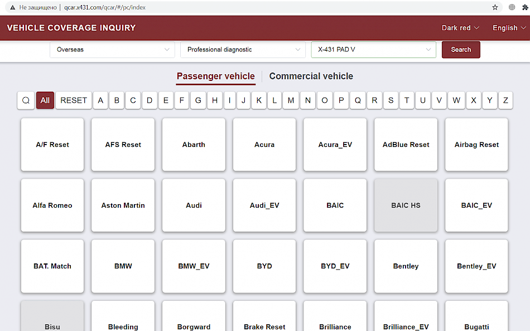Open the AFS Reset card
Image resolution: width=530 pixels, height=331 pixels.
[x=123, y=145]
